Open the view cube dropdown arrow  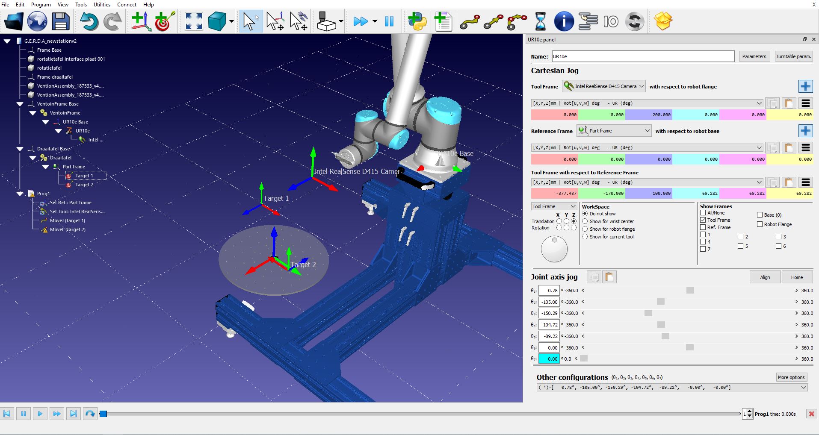click(x=231, y=21)
